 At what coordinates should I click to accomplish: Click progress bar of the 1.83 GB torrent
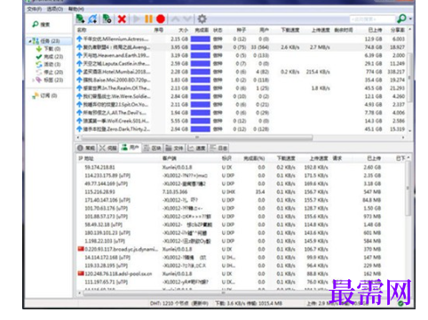201,80
